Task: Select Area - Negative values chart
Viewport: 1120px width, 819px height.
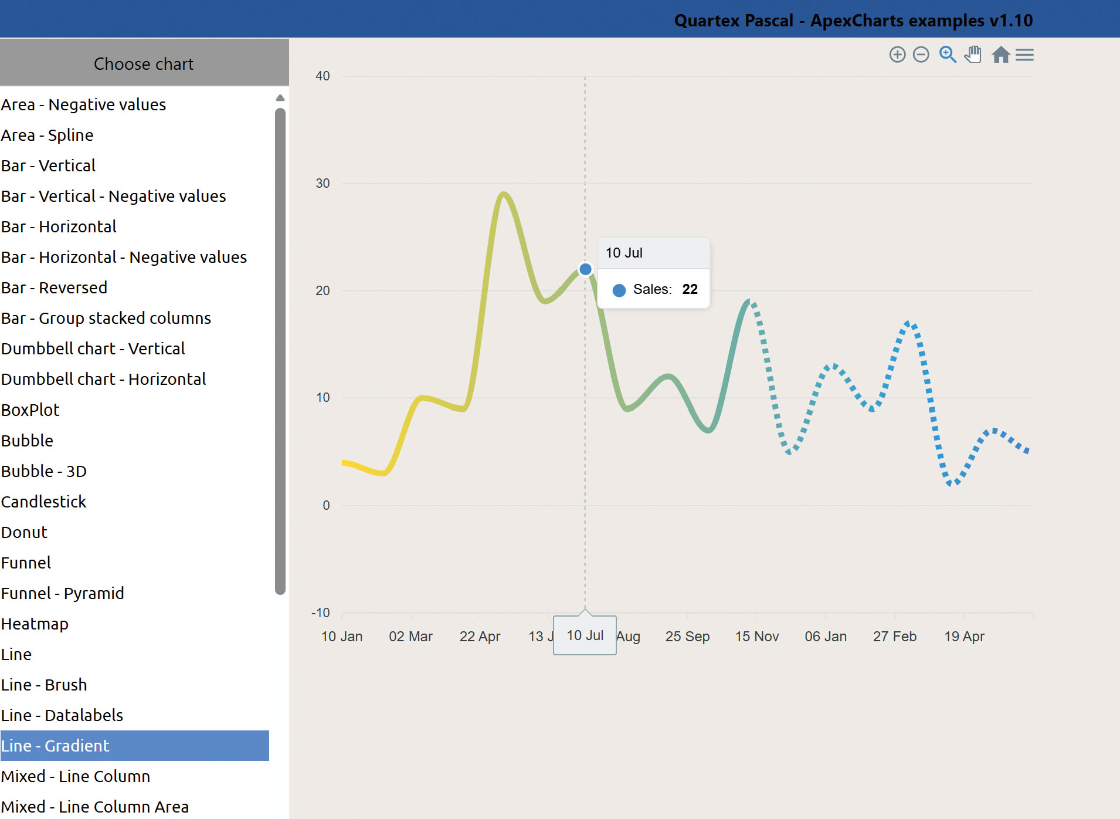Action: pos(83,104)
